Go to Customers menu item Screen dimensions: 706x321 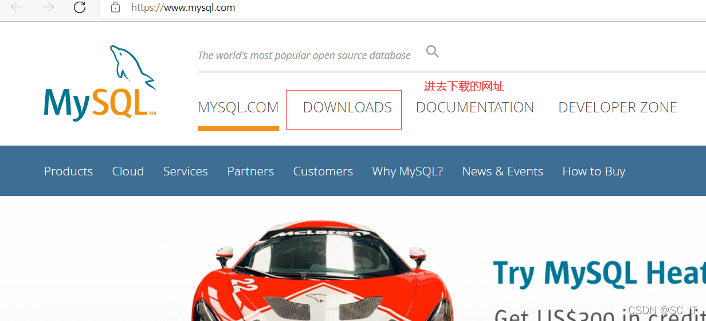323,171
